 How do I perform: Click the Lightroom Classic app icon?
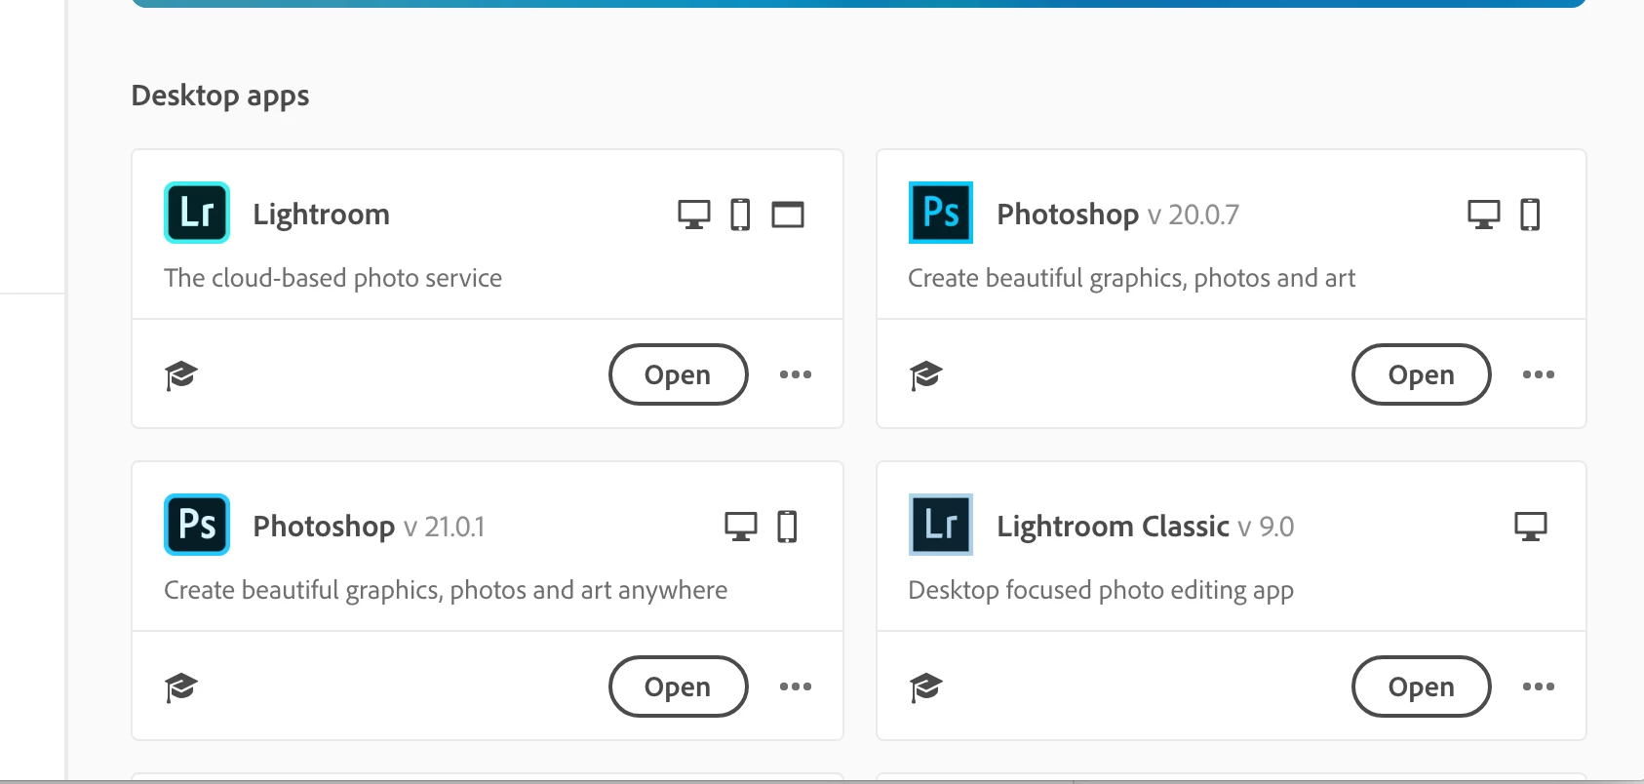point(941,525)
